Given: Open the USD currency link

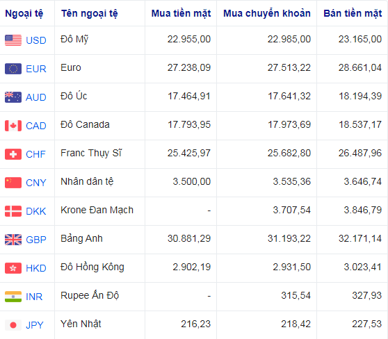Looking at the screenshot, I should tap(36, 40).
